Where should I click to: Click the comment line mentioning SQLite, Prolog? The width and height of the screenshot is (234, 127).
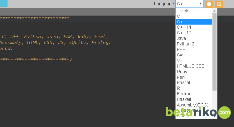pos(55,42)
